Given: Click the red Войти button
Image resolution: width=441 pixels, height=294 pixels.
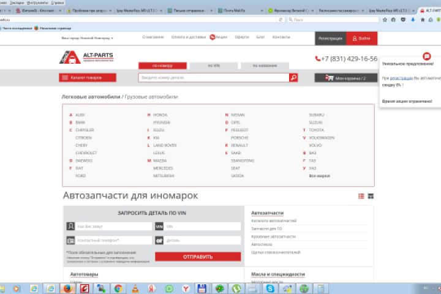Looking at the screenshot, I should pos(362,38).
